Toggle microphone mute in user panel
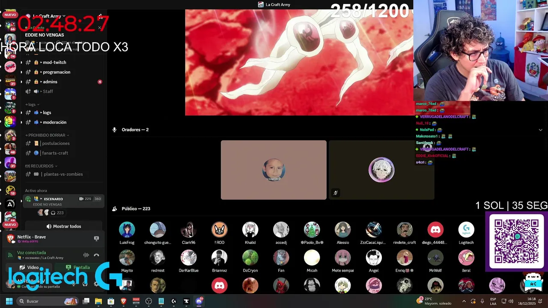 click(x=74, y=284)
